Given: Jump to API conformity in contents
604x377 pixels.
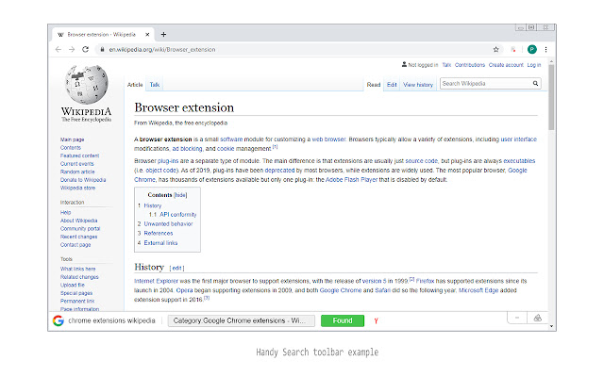Looking at the screenshot, I should pos(178,215).
